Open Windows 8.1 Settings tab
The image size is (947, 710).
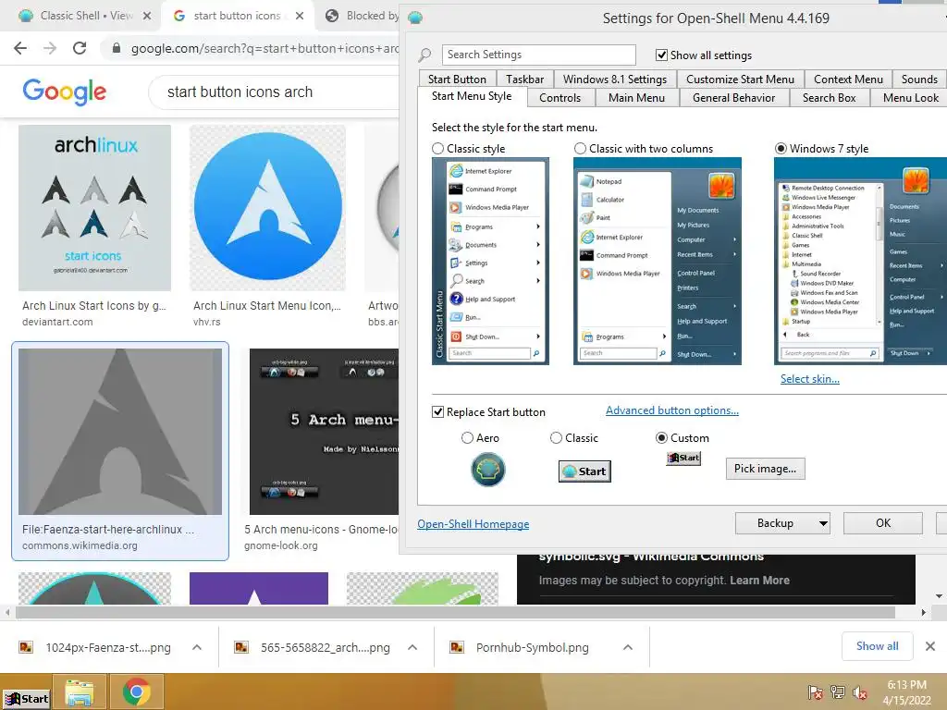(x=615, y=80)
